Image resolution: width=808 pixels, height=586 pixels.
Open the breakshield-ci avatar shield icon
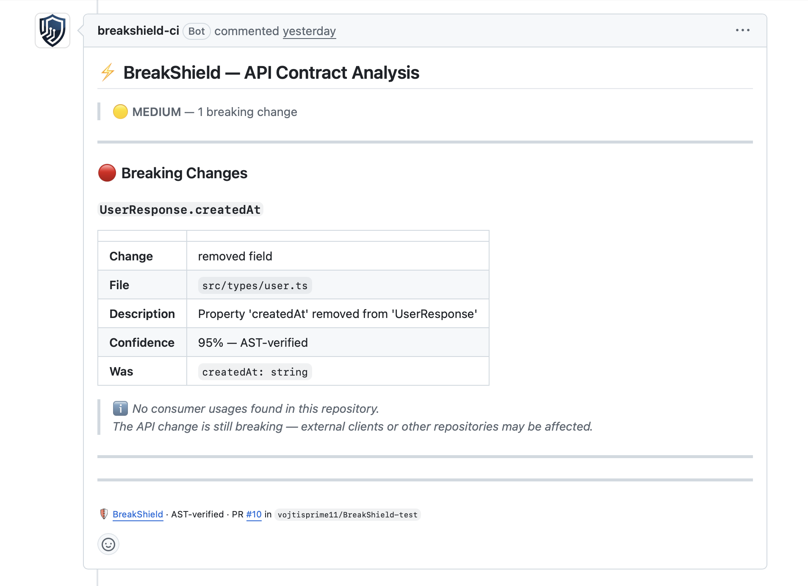pyautogui.click(x=53, y=30)
